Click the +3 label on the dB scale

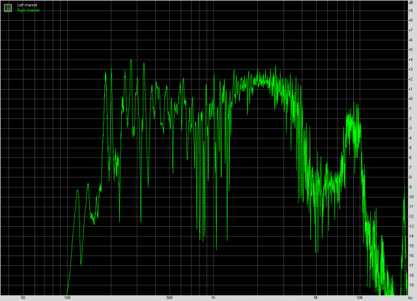click(x=410, y=69)
